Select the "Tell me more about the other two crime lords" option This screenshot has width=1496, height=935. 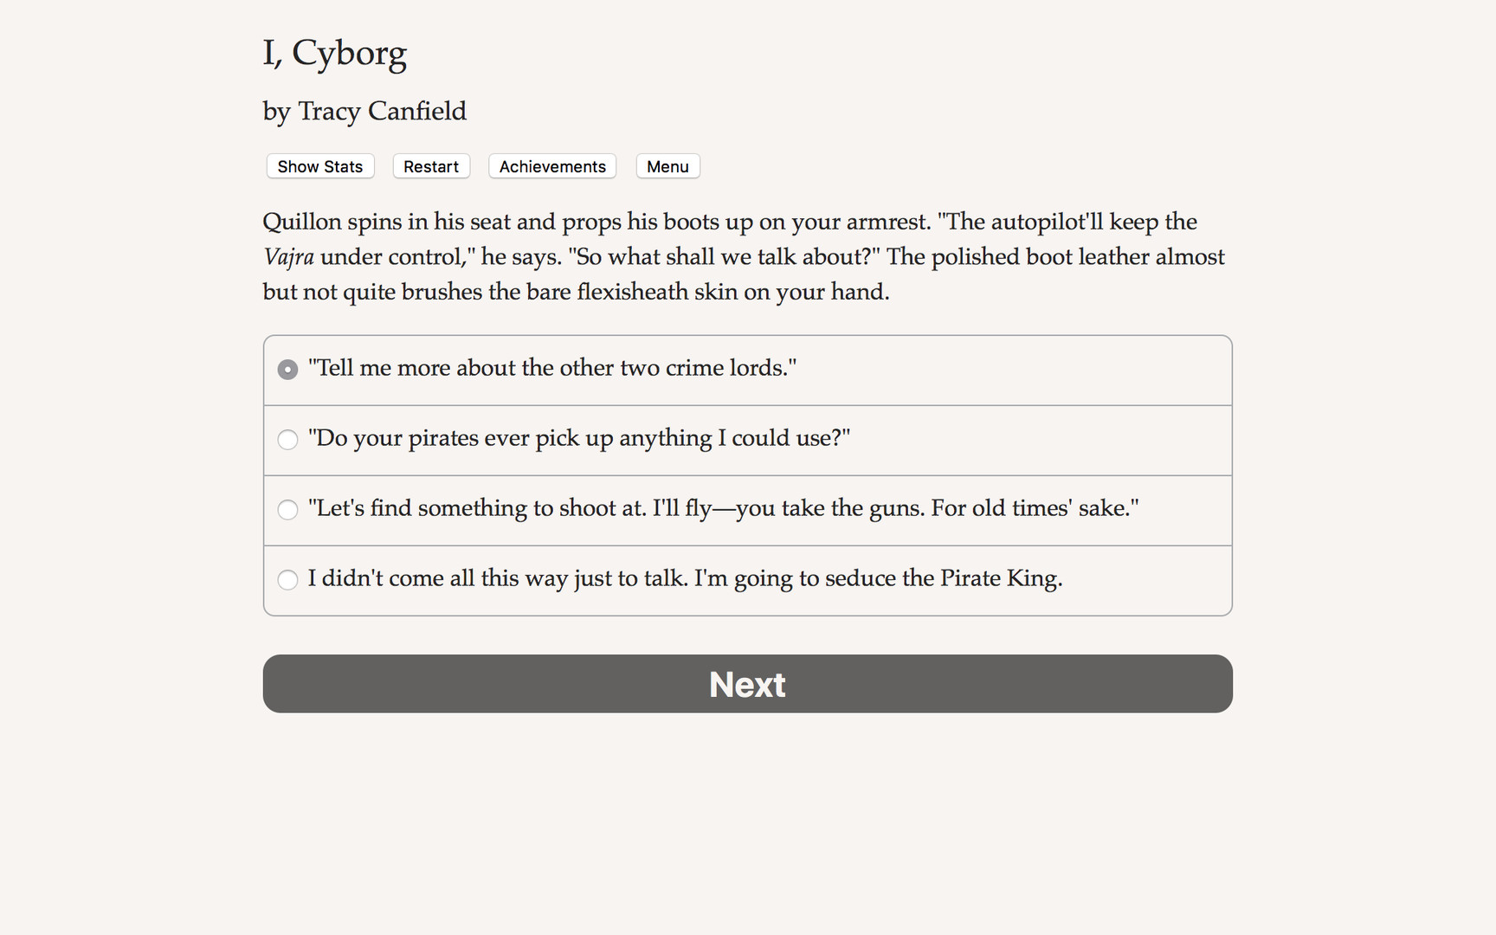[x=552, y=368]
